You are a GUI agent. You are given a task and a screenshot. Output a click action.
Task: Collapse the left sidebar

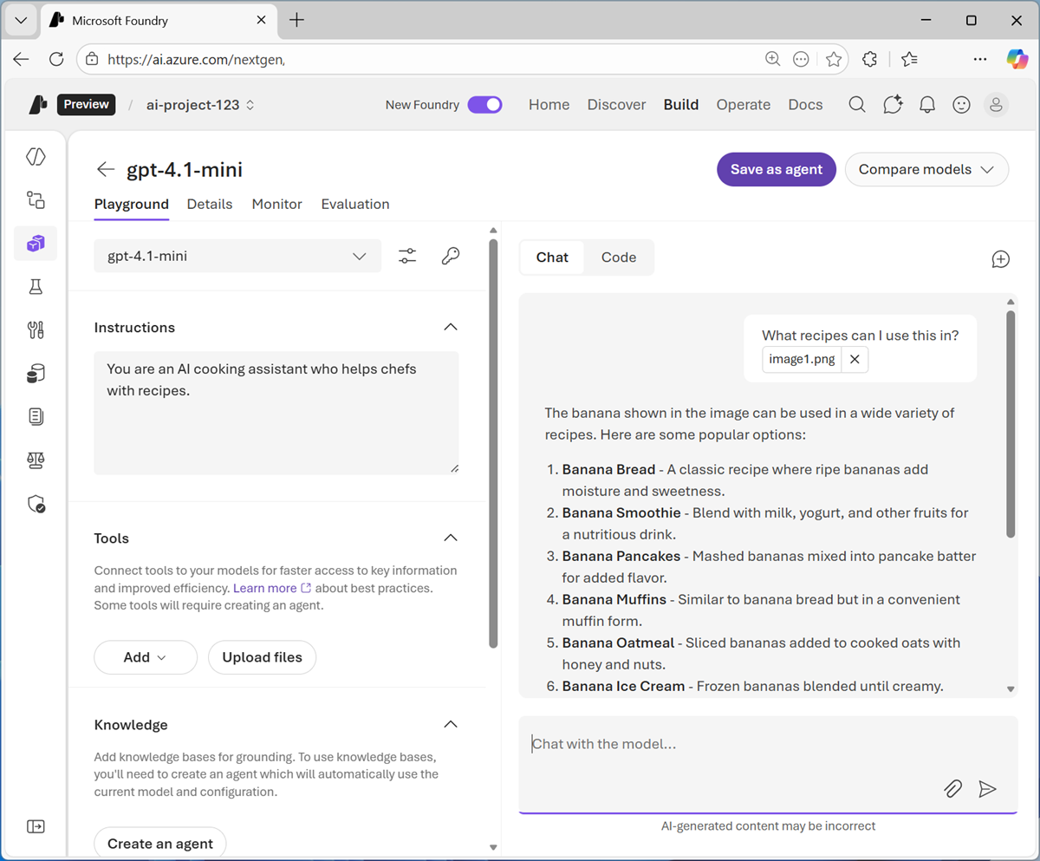click(36, 826)
